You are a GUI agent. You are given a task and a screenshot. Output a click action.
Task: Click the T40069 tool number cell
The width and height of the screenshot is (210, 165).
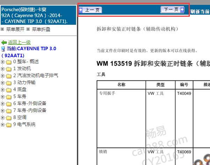click(x=184, y=157)
